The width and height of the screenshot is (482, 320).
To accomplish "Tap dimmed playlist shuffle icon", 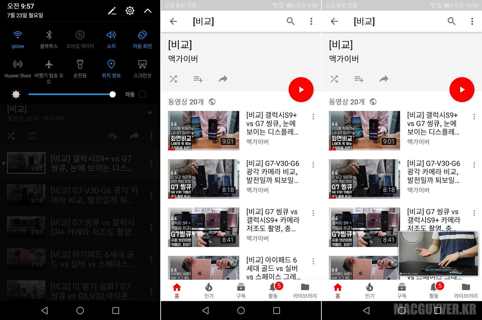I will coord(11,136).
